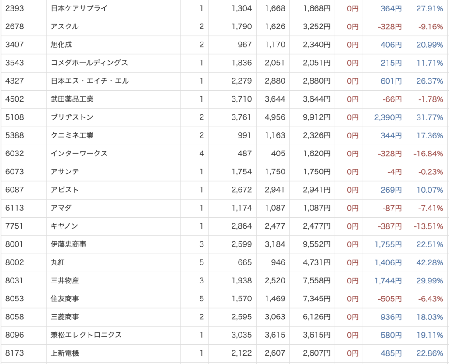Click stock code 2393
Image resolution: width=449 pixels, height=364 pixels.
pos(14,8)
